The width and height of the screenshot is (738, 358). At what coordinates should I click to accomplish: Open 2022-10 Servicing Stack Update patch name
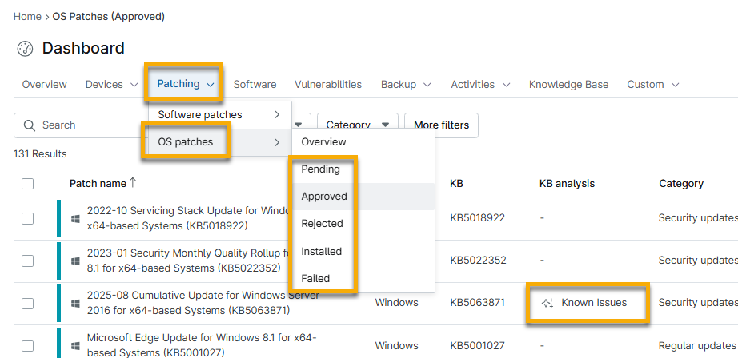tap(188, 218)
